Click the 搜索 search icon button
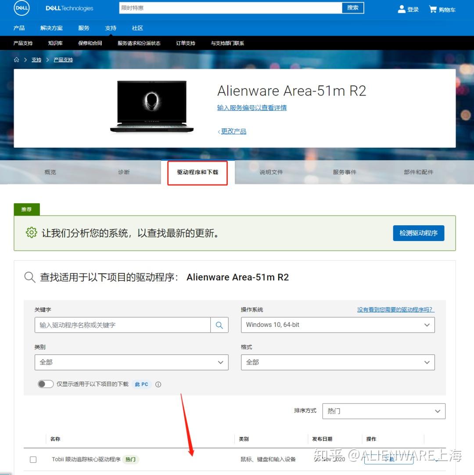 pos(353,7)
